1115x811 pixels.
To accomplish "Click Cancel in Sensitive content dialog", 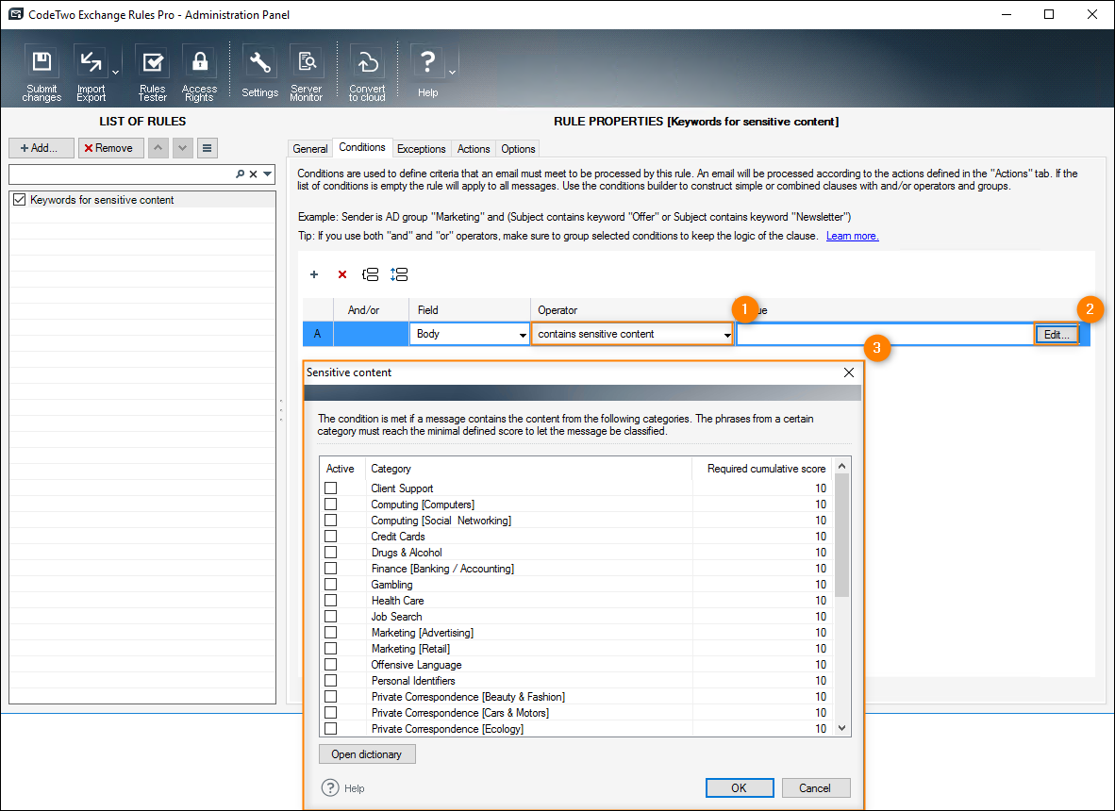I will pos(815,787).
